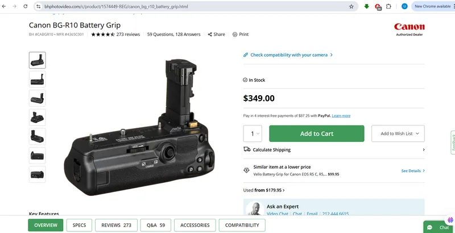Select second product thumbnail
Viewport: 455px width, 233px height.
click(x=37, y=79)
